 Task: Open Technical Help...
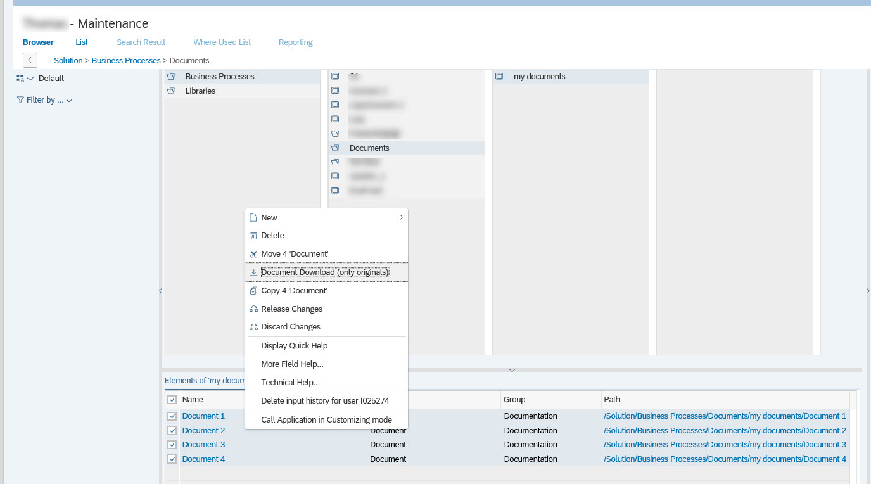coord(326,383)
